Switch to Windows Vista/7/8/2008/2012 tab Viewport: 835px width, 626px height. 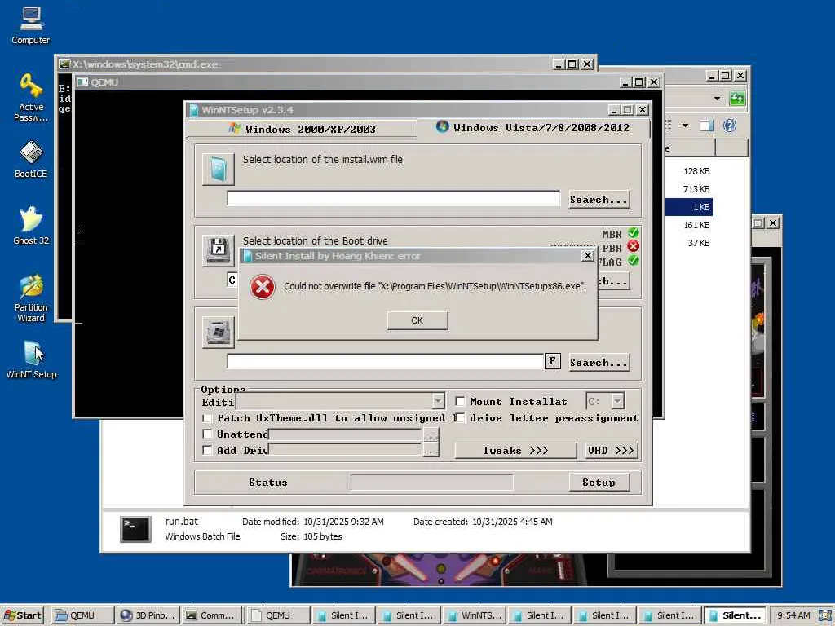pyautogui.click(x=532, y=128)
